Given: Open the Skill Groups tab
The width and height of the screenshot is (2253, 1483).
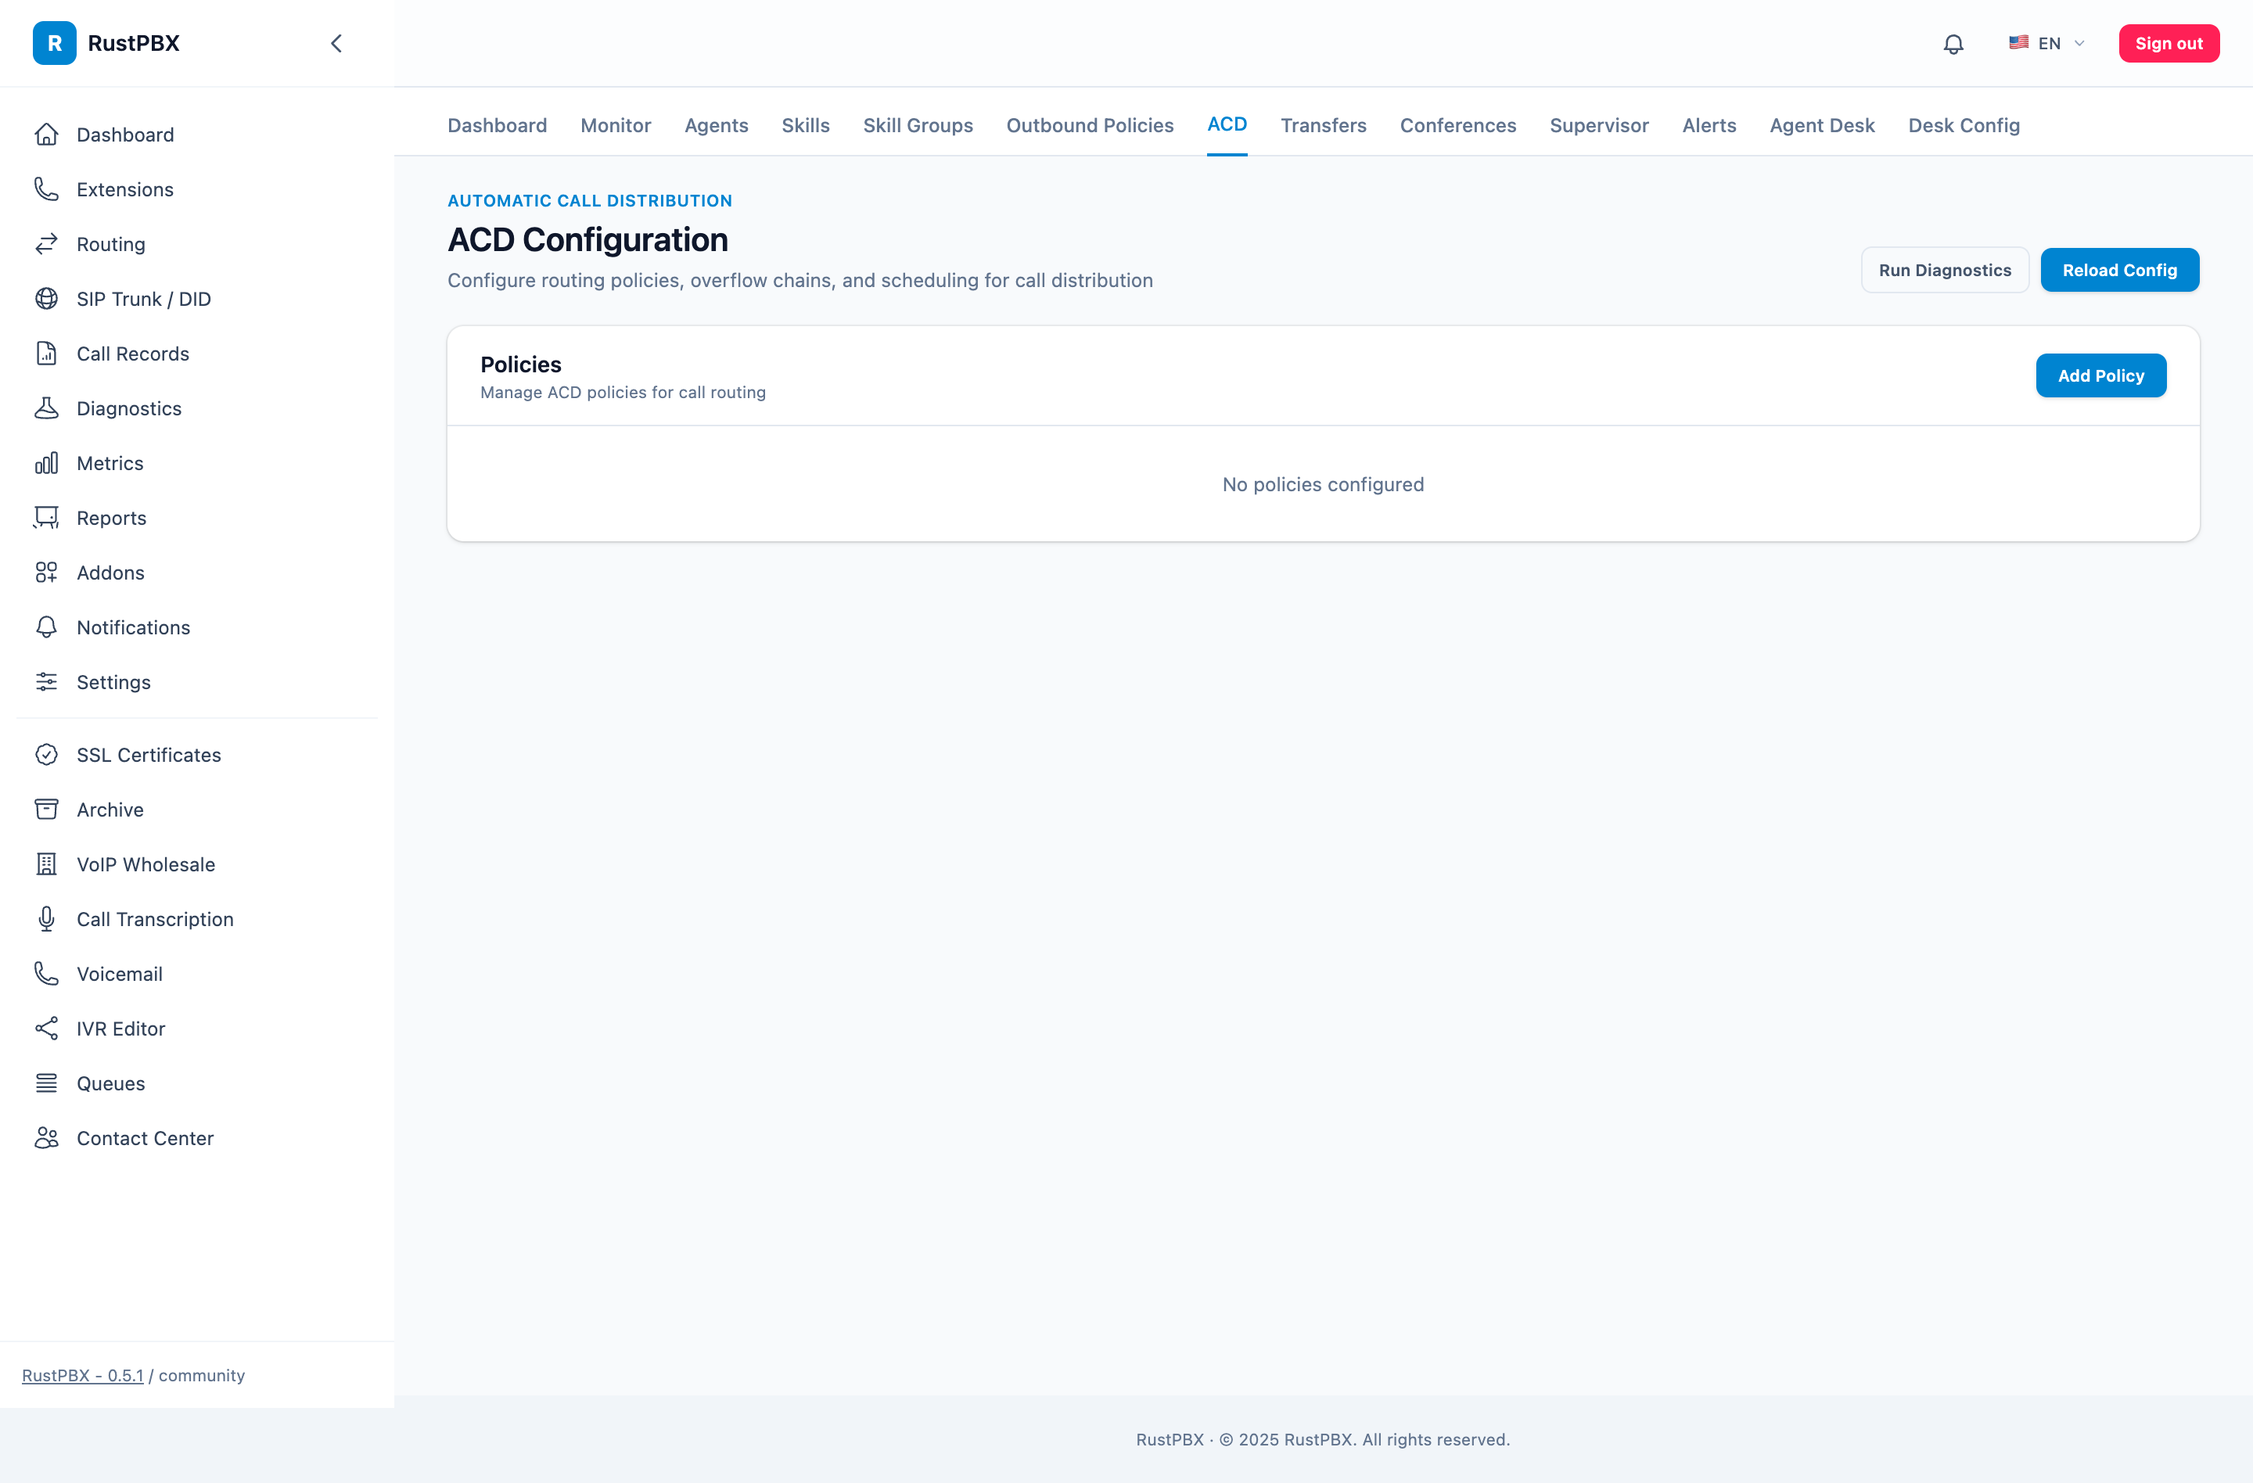Looking at the screenshot, I should [918, 126].
